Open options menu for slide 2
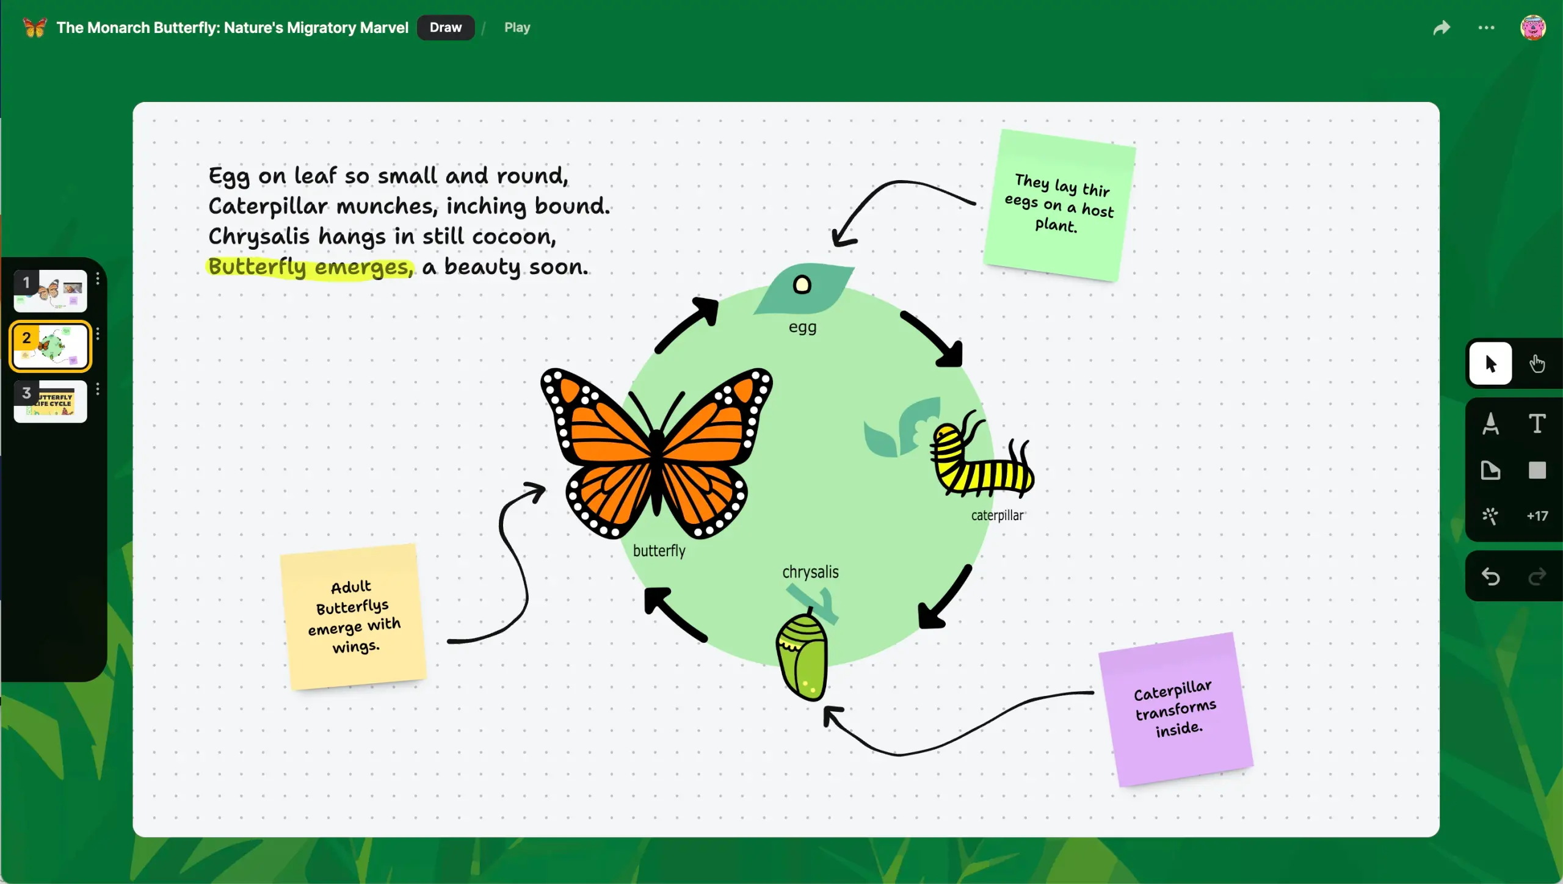Viewport: 1563px width, 884px height. (x=98, y=333)
